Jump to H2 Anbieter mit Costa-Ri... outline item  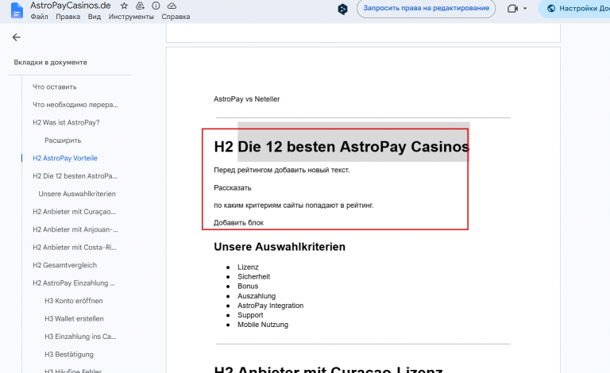(x=75, y=248)
